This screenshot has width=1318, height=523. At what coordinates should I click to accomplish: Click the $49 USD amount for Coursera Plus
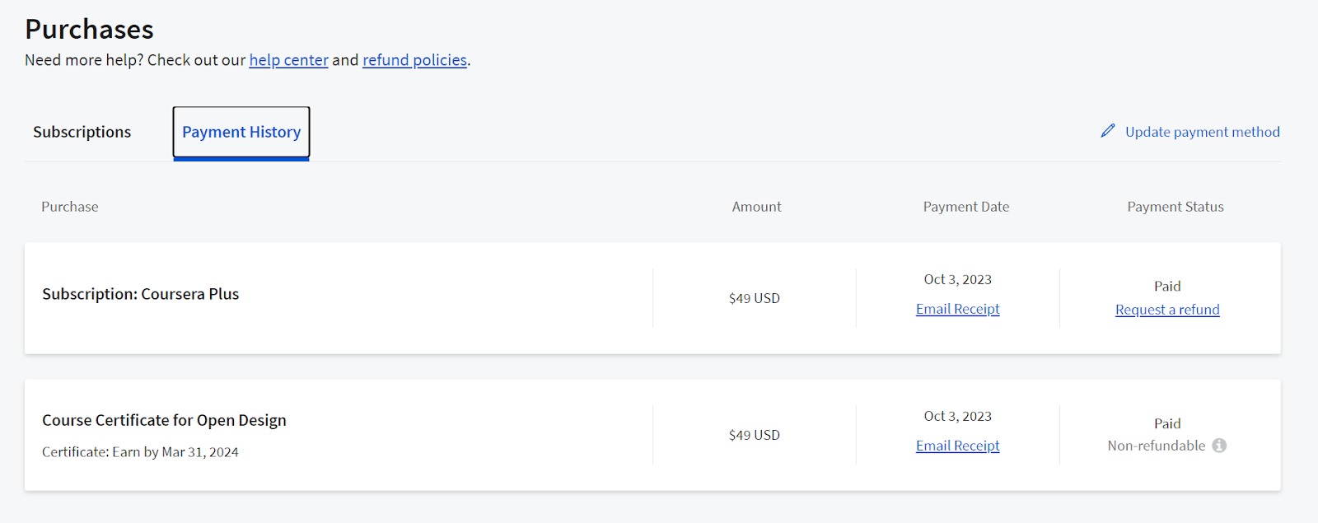point(754,298)
